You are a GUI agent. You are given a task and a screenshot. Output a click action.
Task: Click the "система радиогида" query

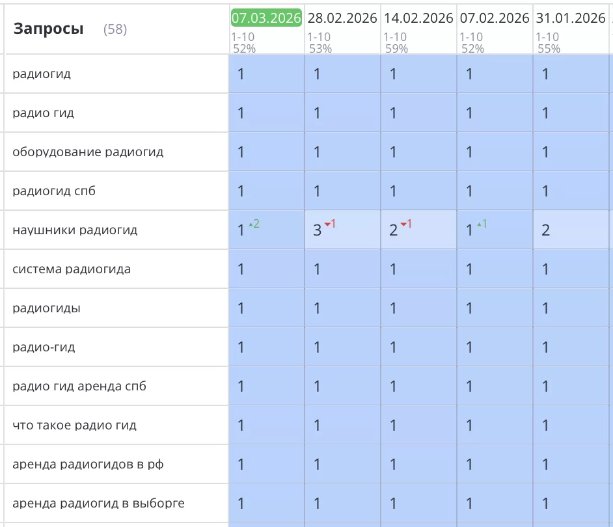[72, 269]
